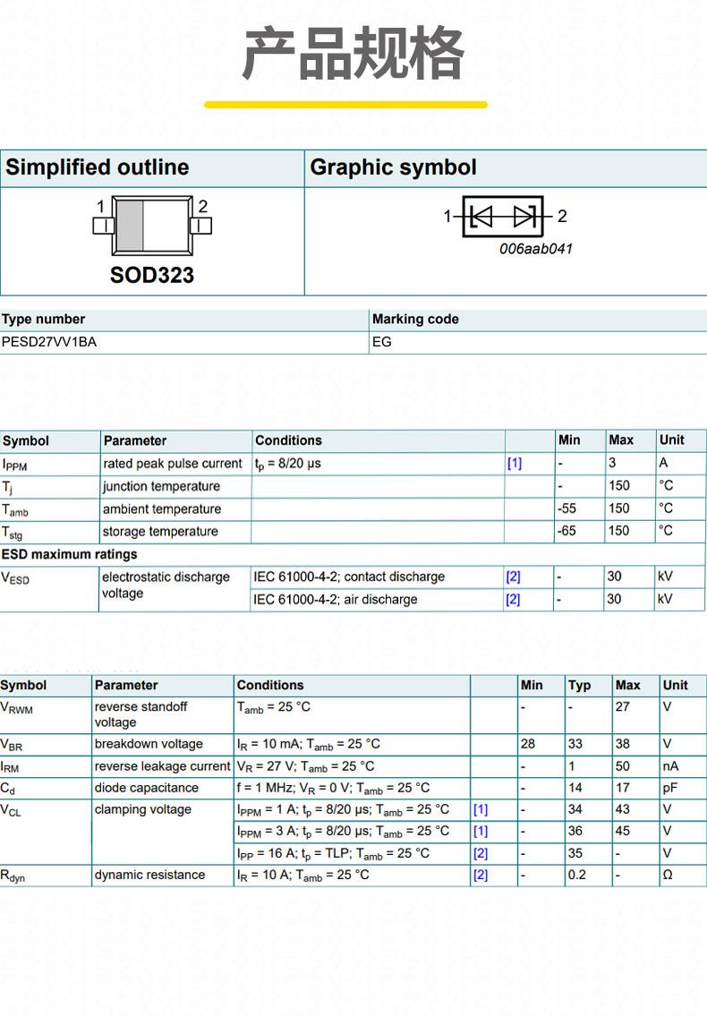This screenshot has height=1017, width=707.
Task: Select type number PESD27VV1BA
Action: (x=48, y=342)
